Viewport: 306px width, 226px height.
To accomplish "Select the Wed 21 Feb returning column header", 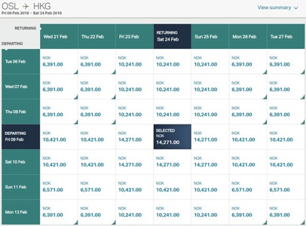I will point(59,36).
